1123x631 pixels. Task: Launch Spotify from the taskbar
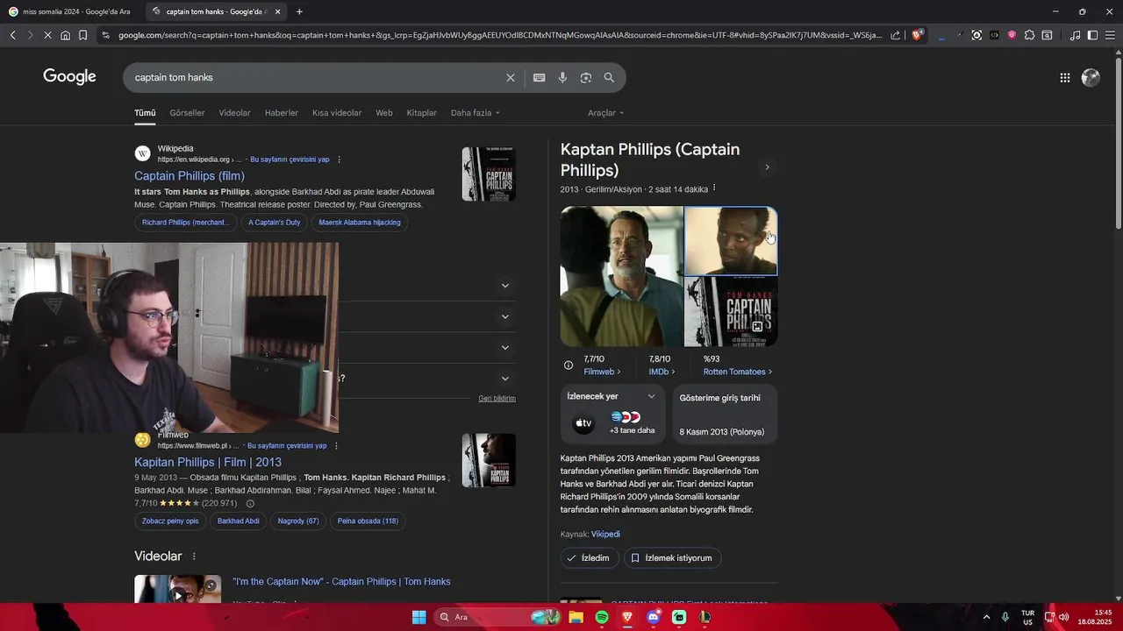602,617
